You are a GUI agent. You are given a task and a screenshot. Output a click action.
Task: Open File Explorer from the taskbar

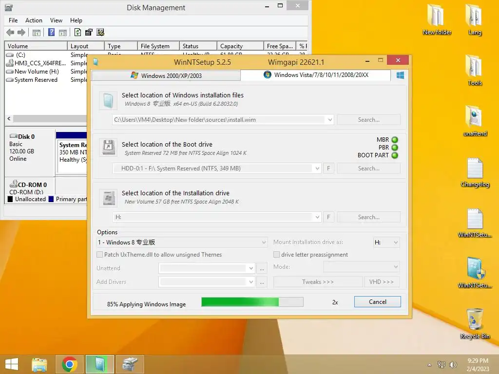(39, 364)
